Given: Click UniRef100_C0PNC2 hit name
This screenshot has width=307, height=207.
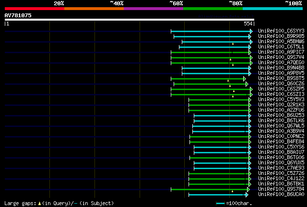Looking at the screenshot, I should pyautogui.click(x=281, y=137).
